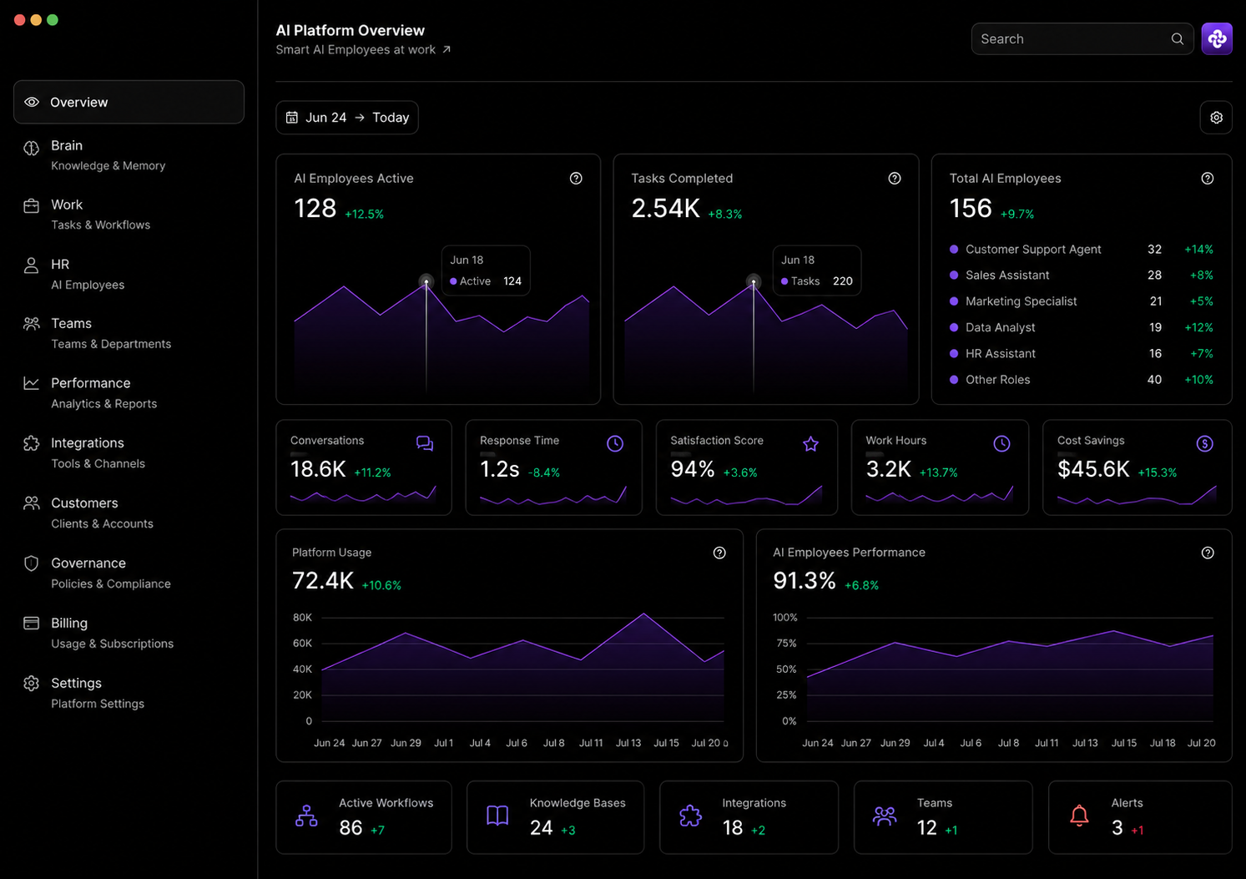The height and width of the screenshot is (879, 1246).
Task: Click the Satisfaction Score star icon
Action: 810,444
